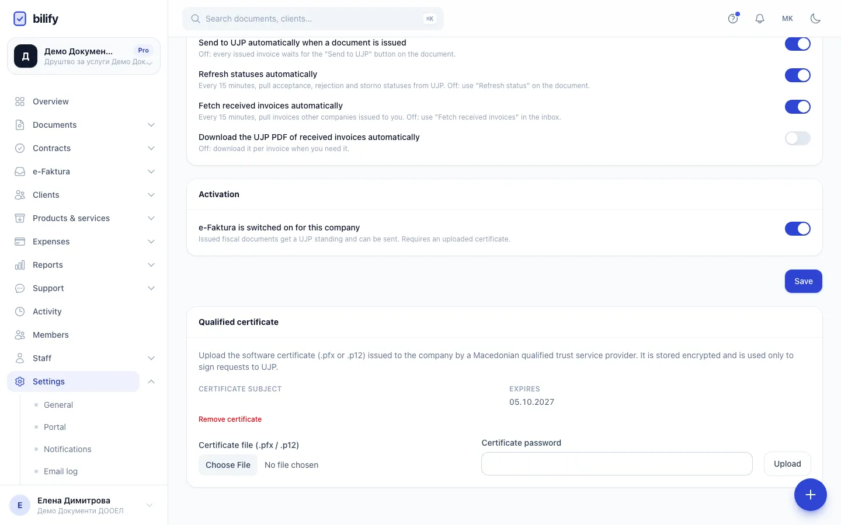Open the General settings sub-item
Image resolution: width=841 pixels, height=525 pixels.
click(58, 405)
